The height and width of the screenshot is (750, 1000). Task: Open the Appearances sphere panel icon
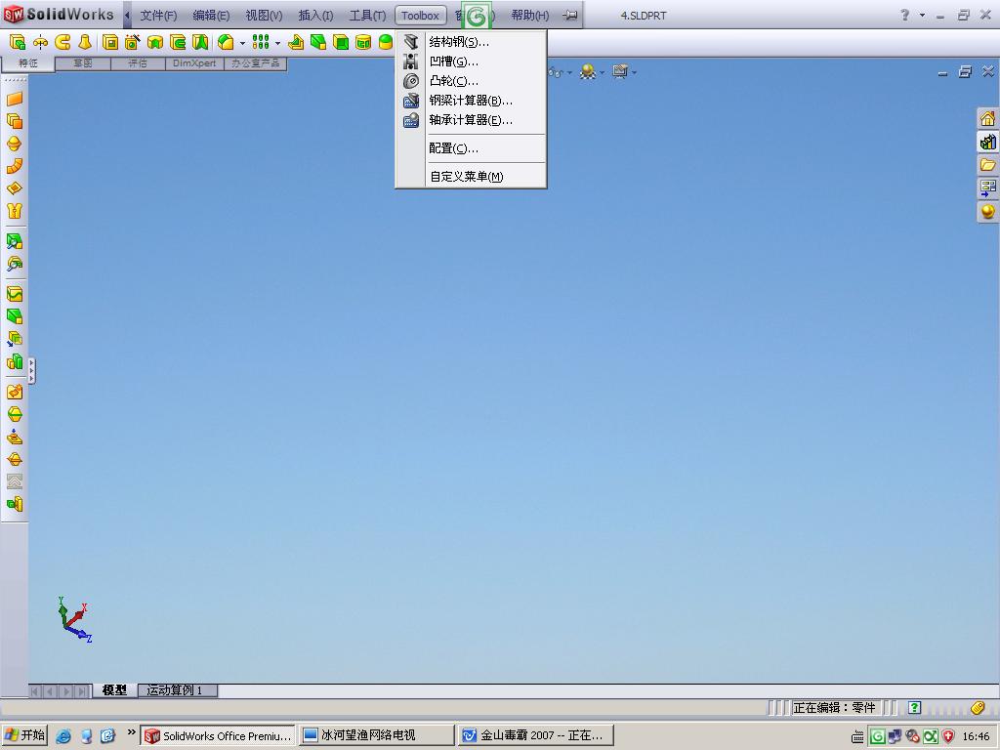click(988, 211)
